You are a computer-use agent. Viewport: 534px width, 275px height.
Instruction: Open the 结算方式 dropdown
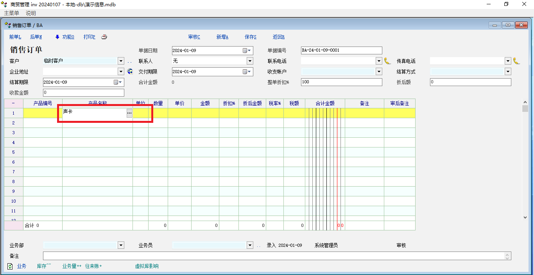(508, 72)
